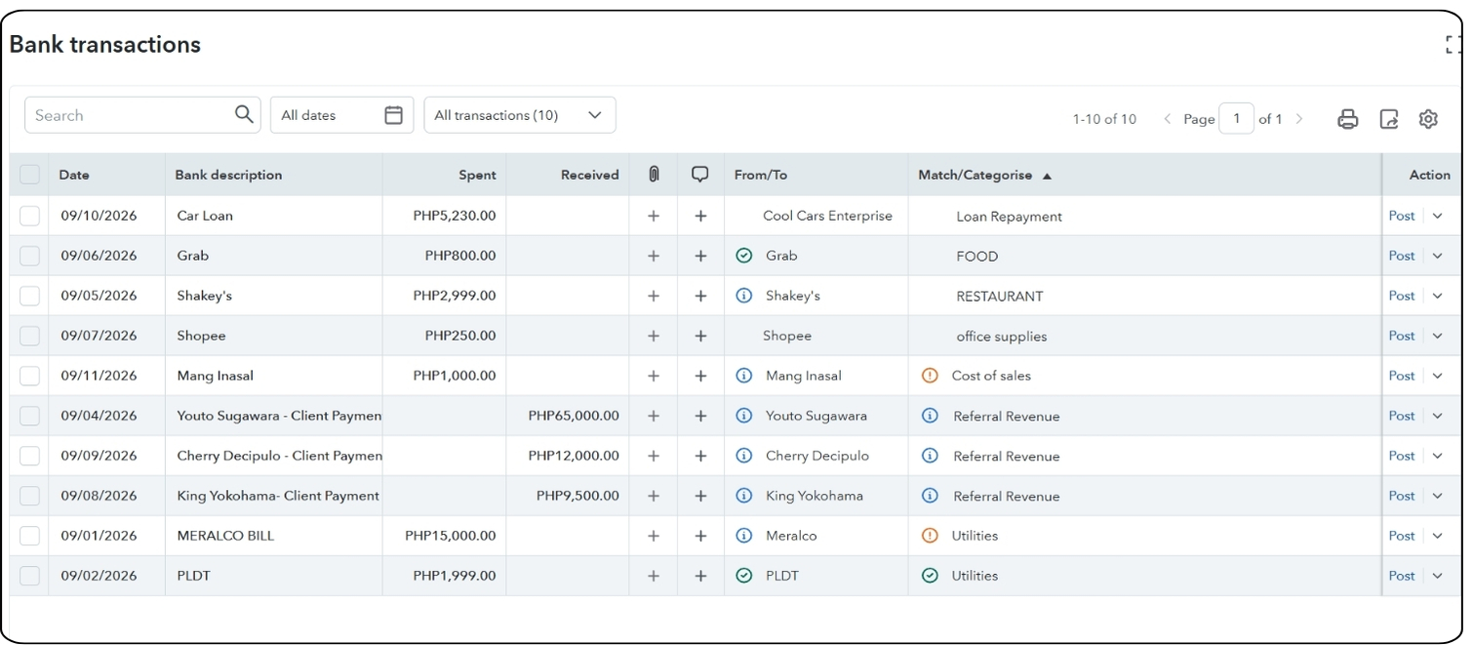Sort by the Date column header
This screenshot has height=645, width=1473.
74,176
